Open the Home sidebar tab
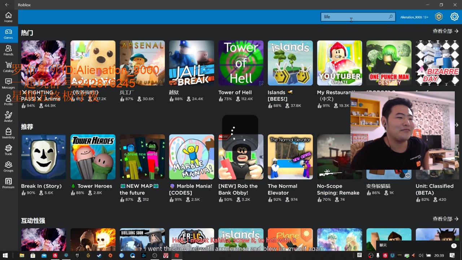462x260 pixels. tap(8, 17)
